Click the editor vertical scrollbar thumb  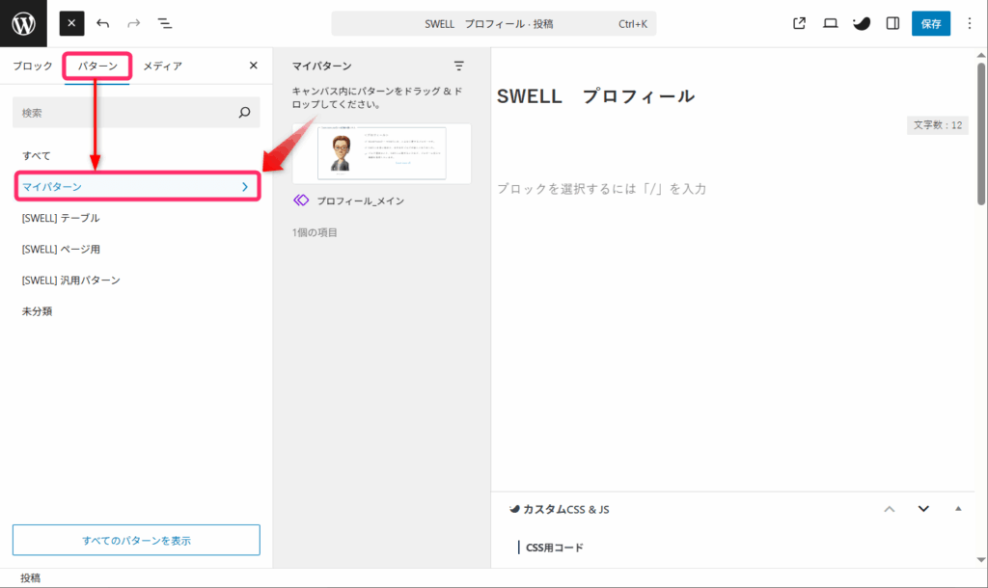click(x=981, y=133)
